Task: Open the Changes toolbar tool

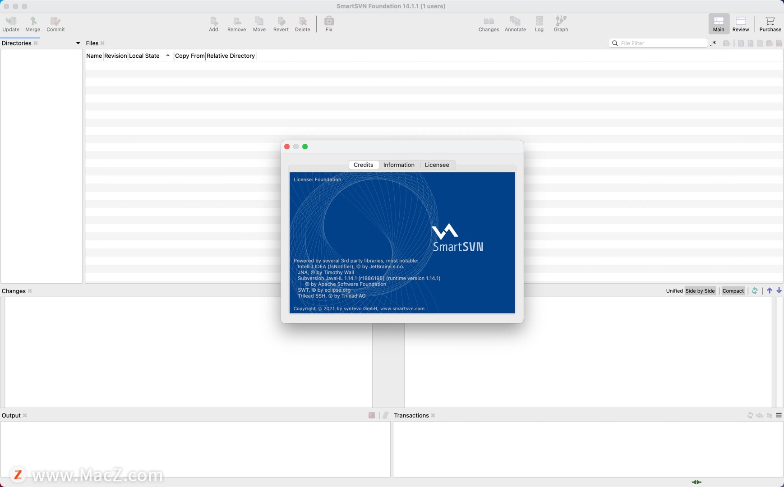Action: [489, 24]
